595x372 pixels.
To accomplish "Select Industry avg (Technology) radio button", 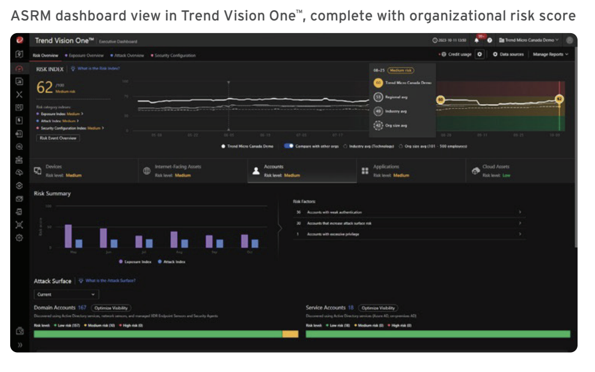I will coord(346,146).
